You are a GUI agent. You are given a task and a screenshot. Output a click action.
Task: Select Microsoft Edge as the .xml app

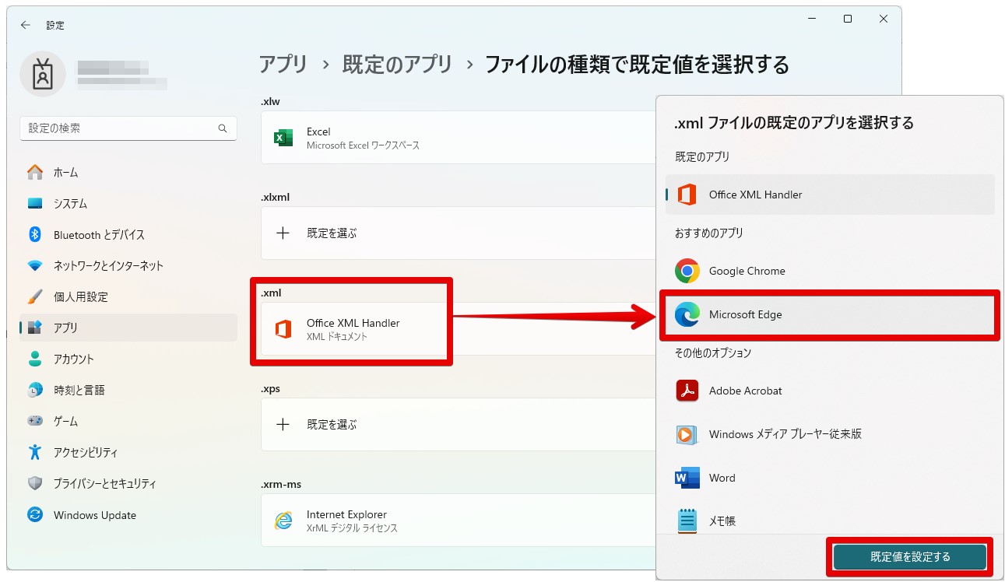tap(830, 314)
